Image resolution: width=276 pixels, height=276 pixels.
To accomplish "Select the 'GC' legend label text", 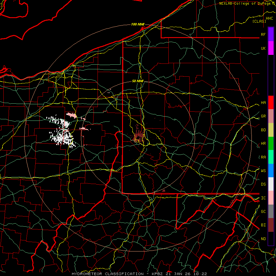I will [263, 211].
